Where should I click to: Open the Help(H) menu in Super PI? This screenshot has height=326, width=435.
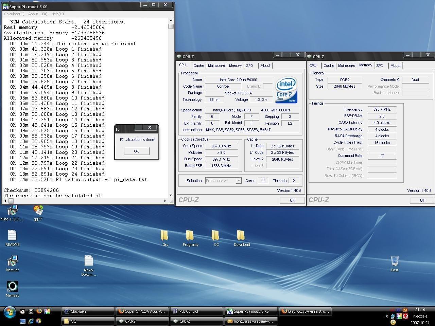[57, 14]
